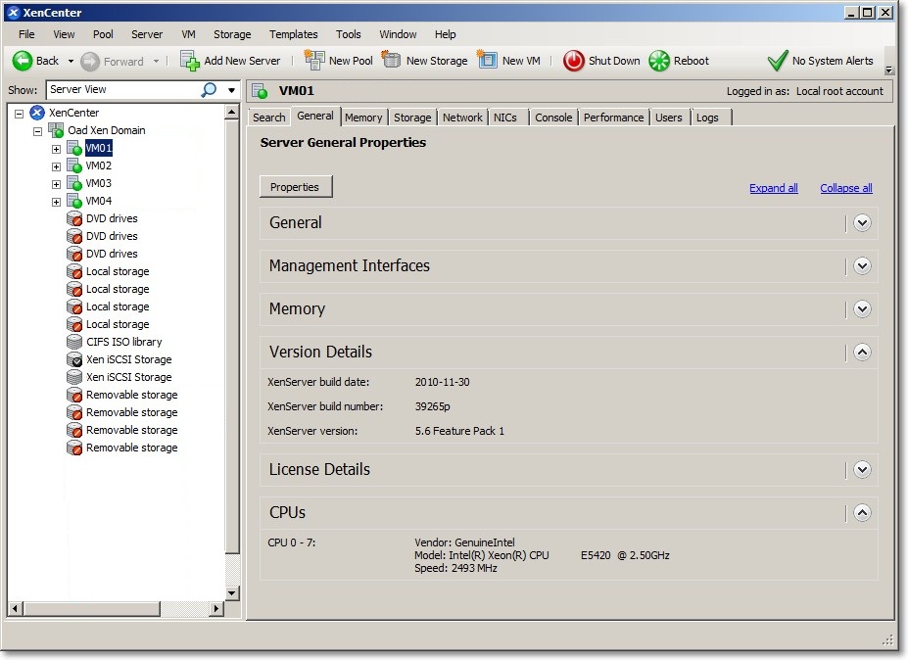
Task: Switch to the Performance tab
Action: [x=614, y=118]
